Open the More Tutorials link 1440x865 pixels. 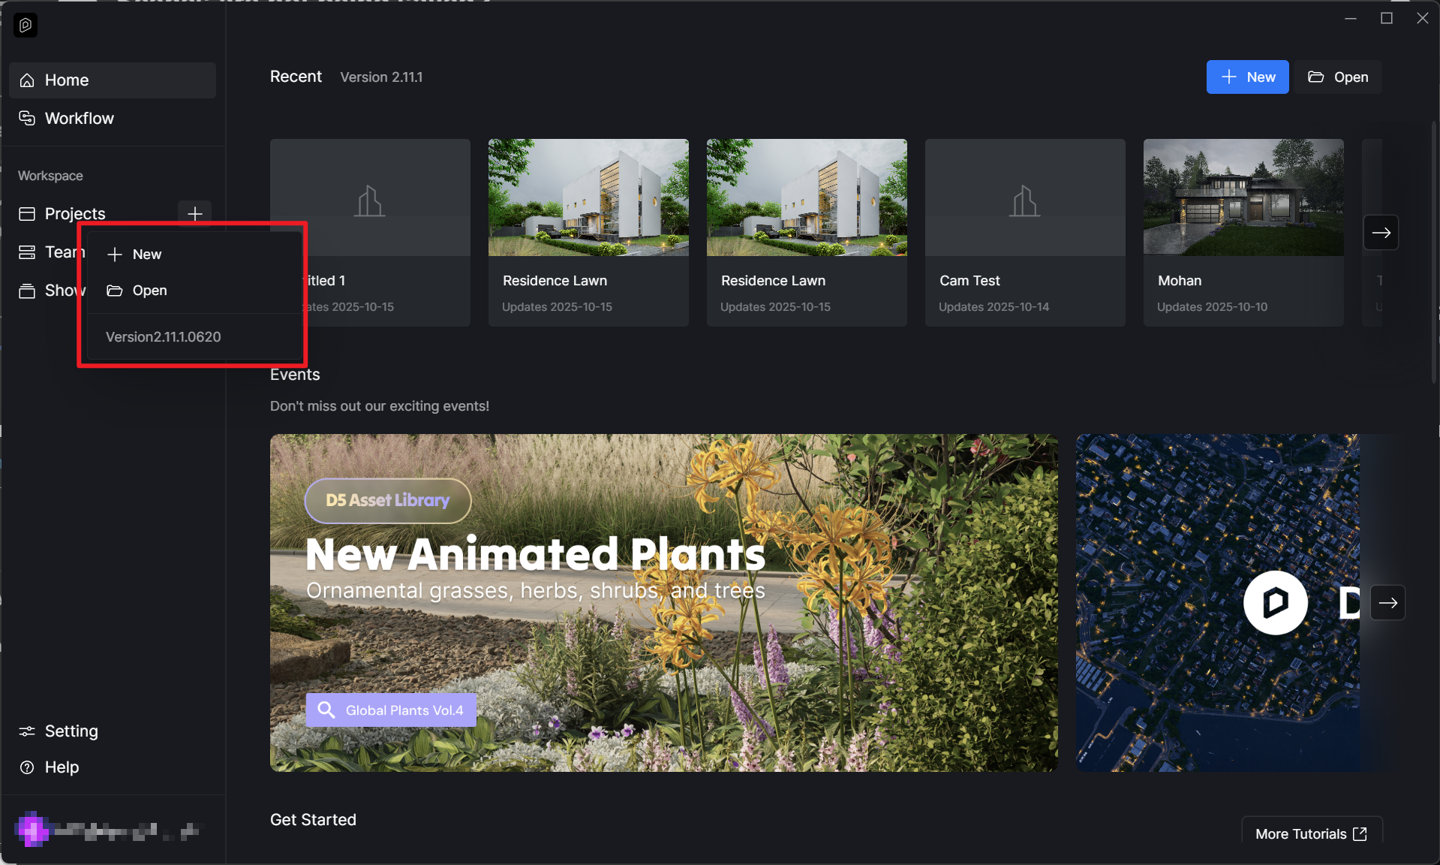point(1310,834)
